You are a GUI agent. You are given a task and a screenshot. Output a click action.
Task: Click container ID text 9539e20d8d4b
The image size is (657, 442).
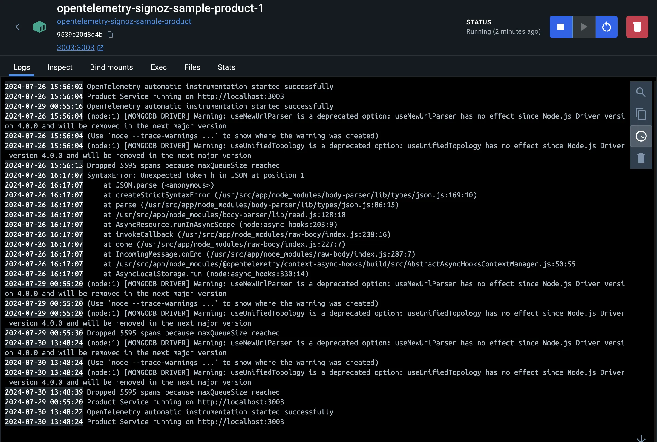[80, 35]
